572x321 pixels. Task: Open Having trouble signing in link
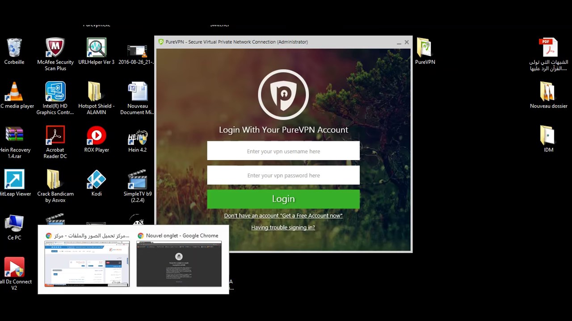(x=283, y=227)
